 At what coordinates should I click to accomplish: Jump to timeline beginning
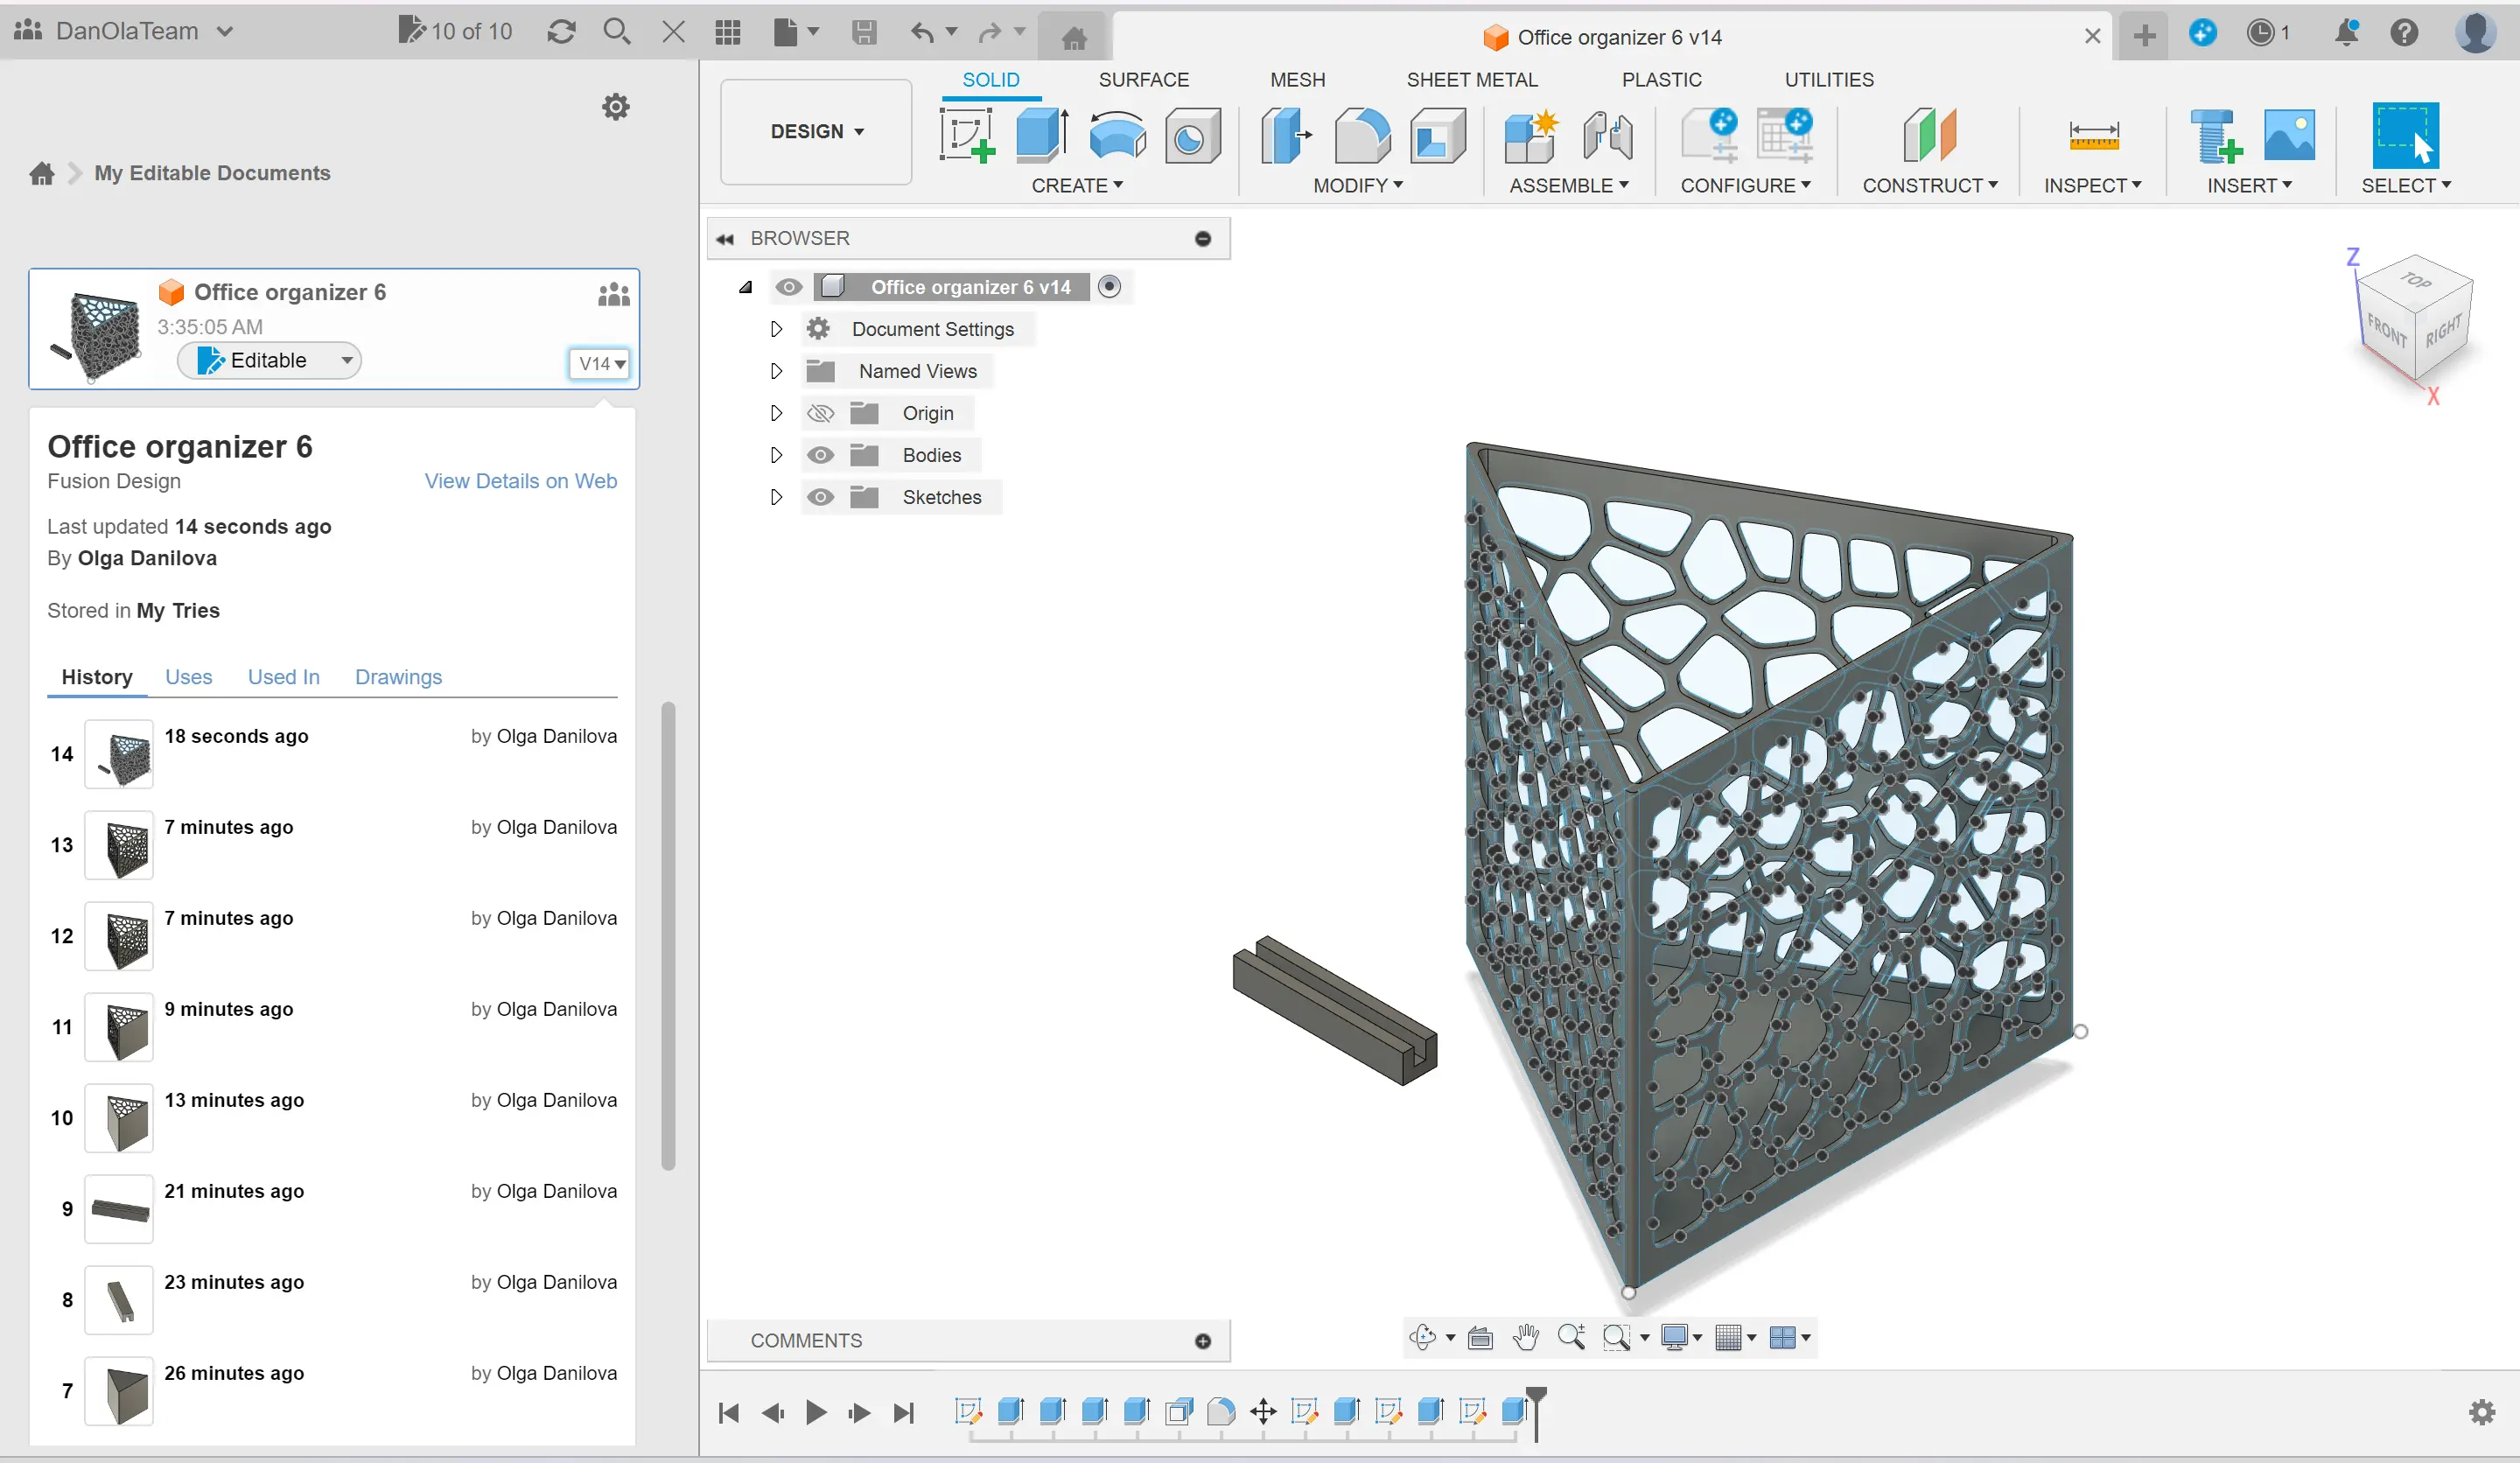pos(729,1412)
